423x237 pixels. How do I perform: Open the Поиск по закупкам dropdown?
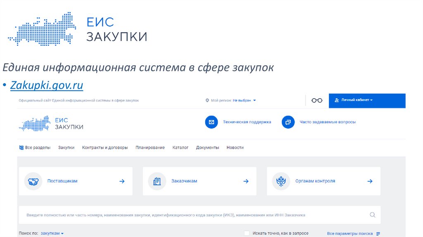pyautogui.click(x=52, y=234)
